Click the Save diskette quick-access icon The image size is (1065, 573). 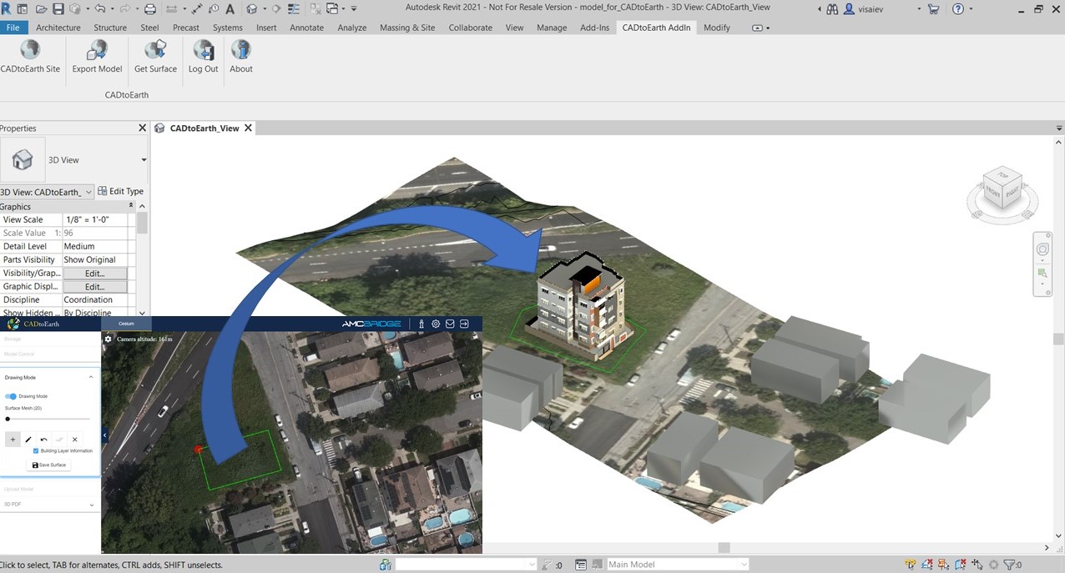(x=58, y=9)
